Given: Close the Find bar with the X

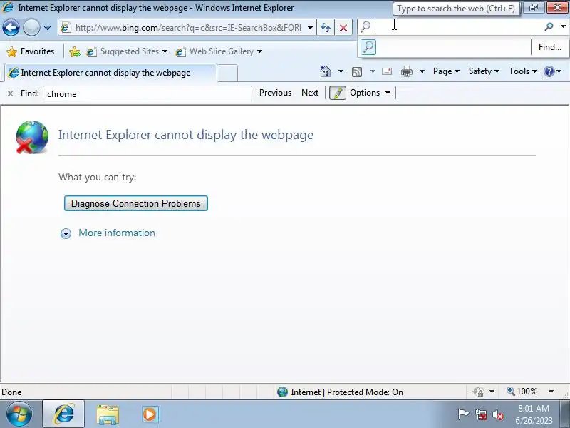Looking at the screenshot, I should click(x=10, y=93).
